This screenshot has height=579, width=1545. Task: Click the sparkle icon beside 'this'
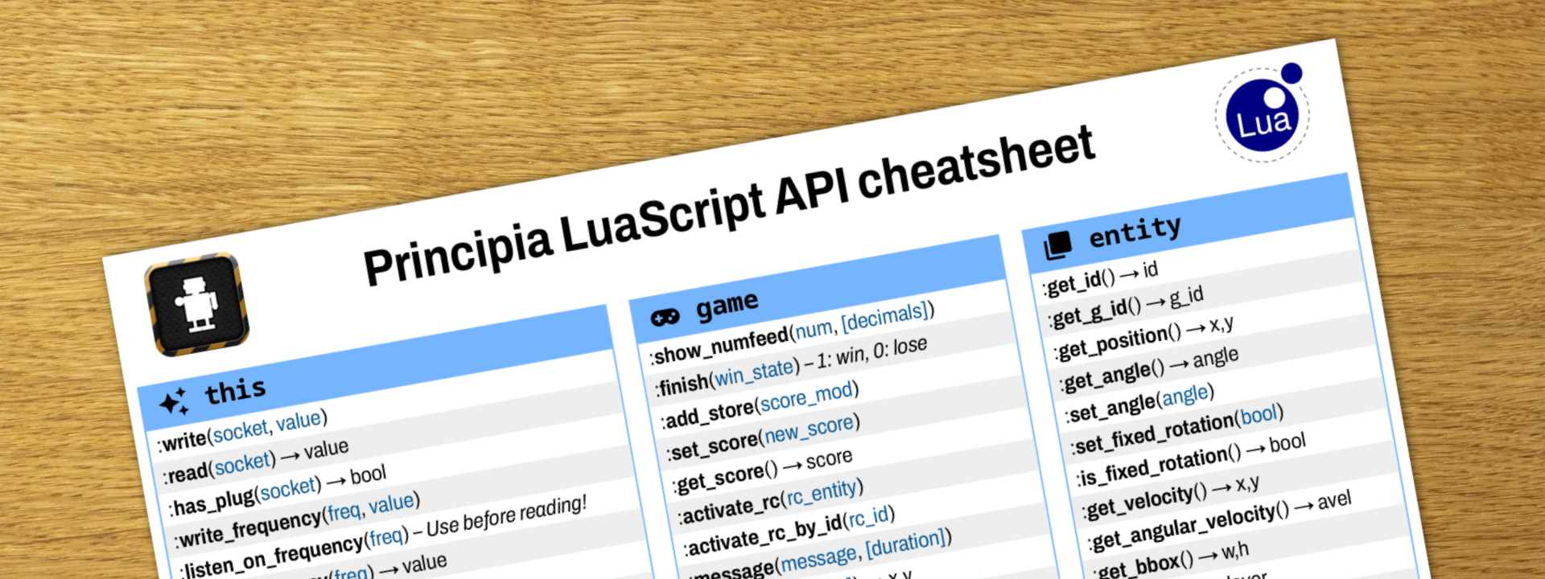174,401
